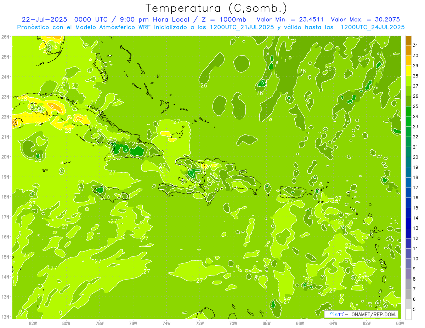This screenshot has width=425, height=328.
Task: Click the title 'Temperatura (C,somb.)'
Action: 216,8
